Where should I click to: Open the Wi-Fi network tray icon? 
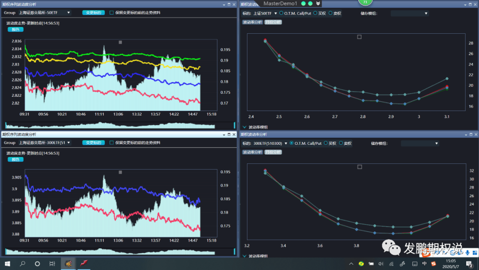[x=391, y=264]
